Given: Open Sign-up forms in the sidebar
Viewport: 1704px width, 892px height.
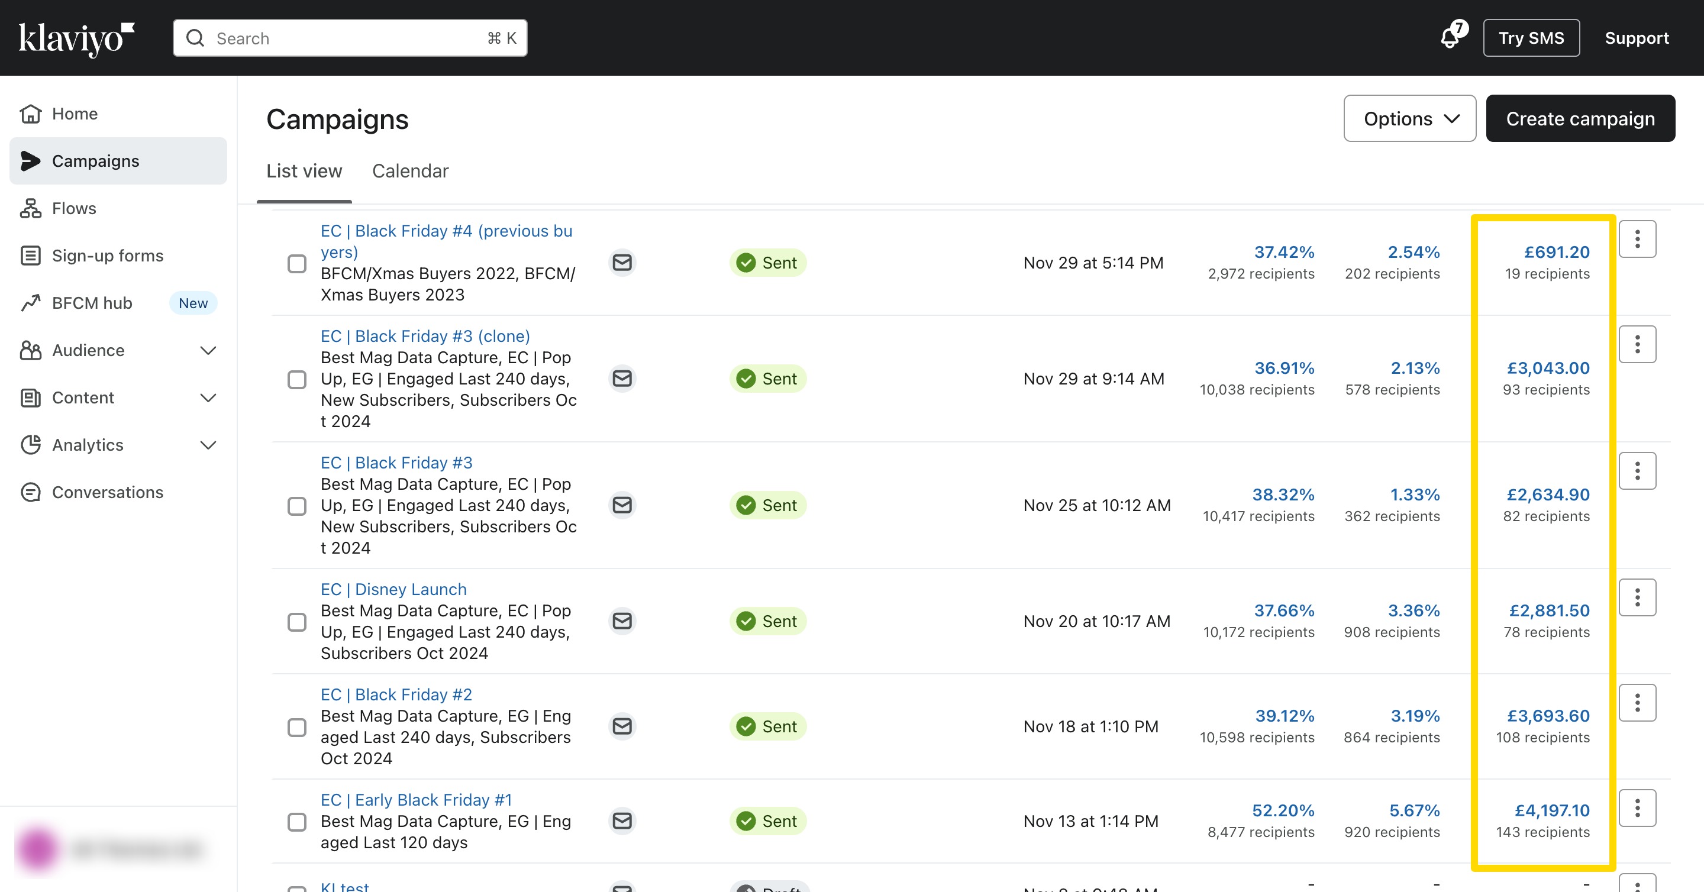Looking at the screenshot, I should (x=118, y=255).
